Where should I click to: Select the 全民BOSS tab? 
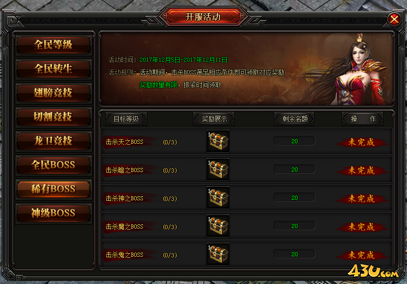tap(53, 165)
